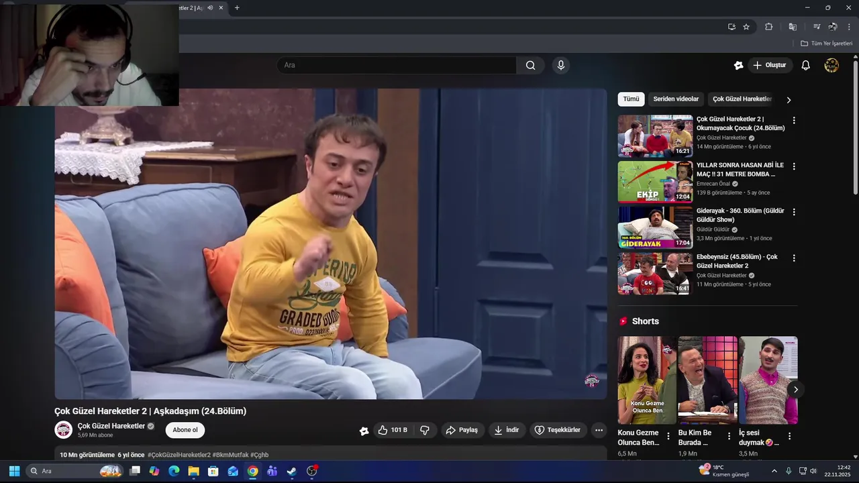
Task: Open the Konu Gezme Olunca Ben short
Action: click(647, 380)
